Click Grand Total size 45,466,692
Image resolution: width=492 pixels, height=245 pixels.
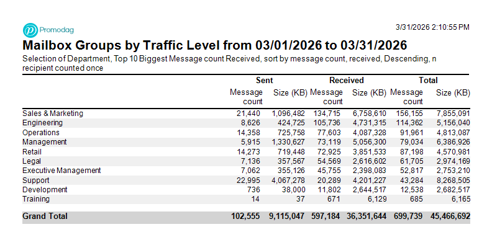click(450, 216)
